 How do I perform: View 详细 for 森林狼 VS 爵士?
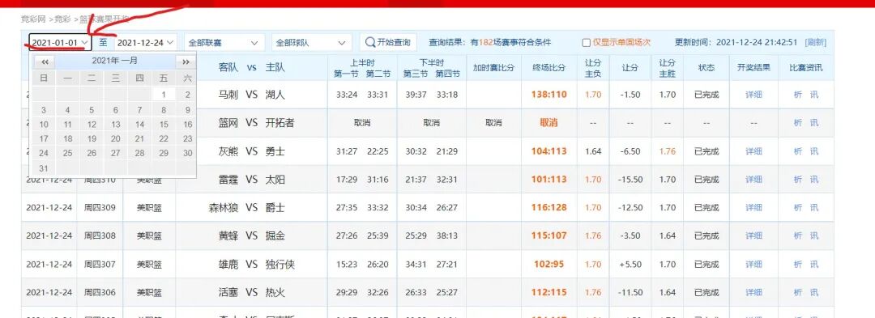tap(753, 208)
